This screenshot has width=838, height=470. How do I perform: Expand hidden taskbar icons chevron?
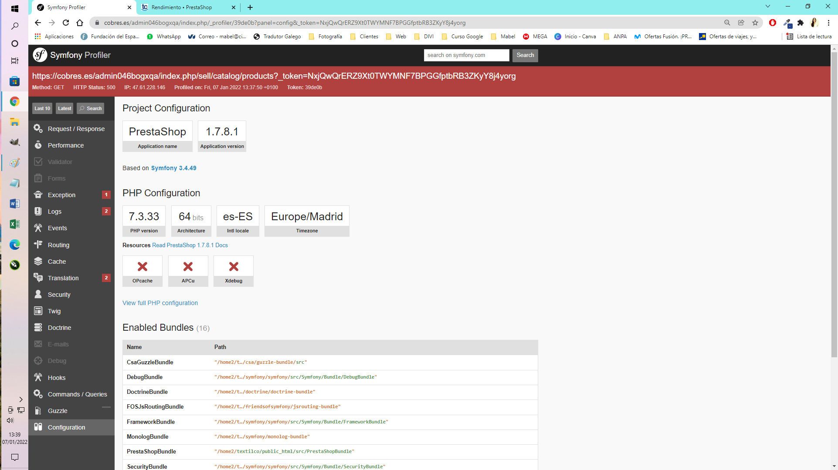(x=20, y=399)
